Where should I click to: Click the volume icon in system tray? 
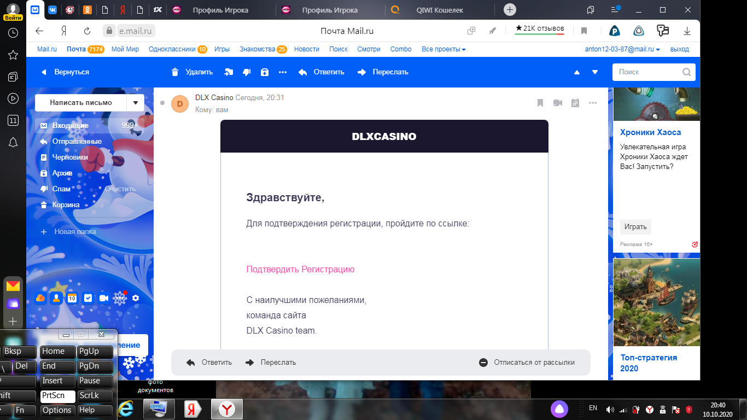pos(610,409)
